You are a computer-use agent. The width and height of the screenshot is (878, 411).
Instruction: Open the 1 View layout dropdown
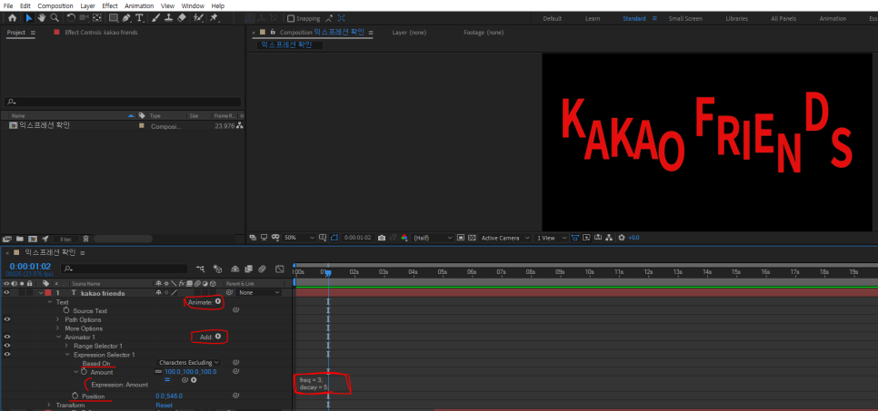(552, 238)
